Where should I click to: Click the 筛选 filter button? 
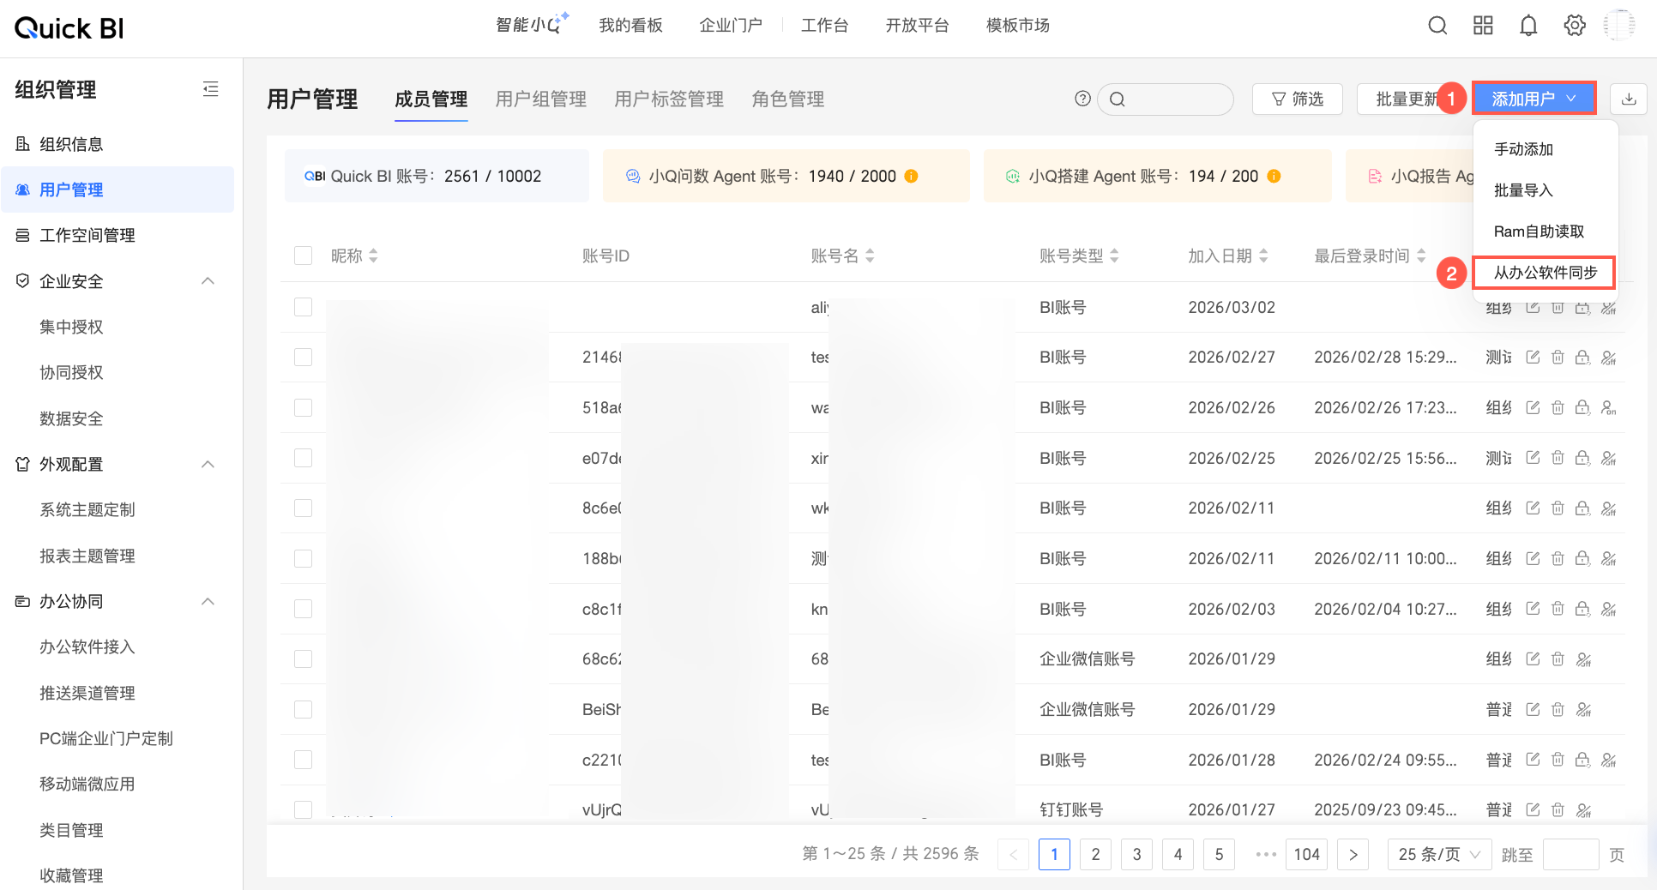(x=1297, y=99)
